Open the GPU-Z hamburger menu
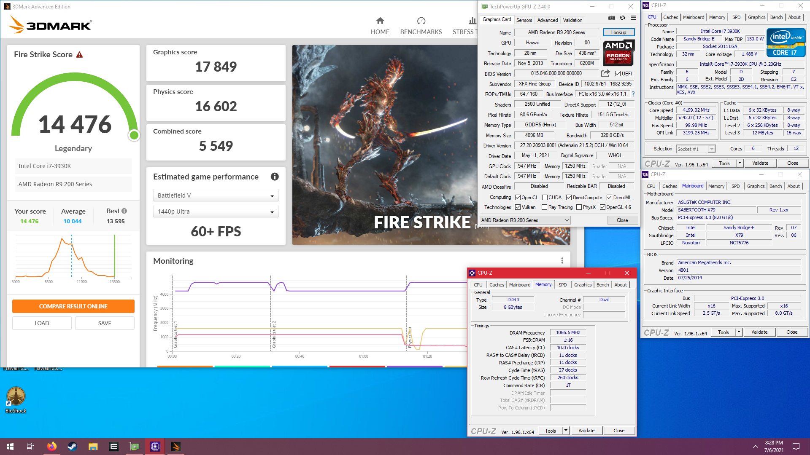 (633, 18)
